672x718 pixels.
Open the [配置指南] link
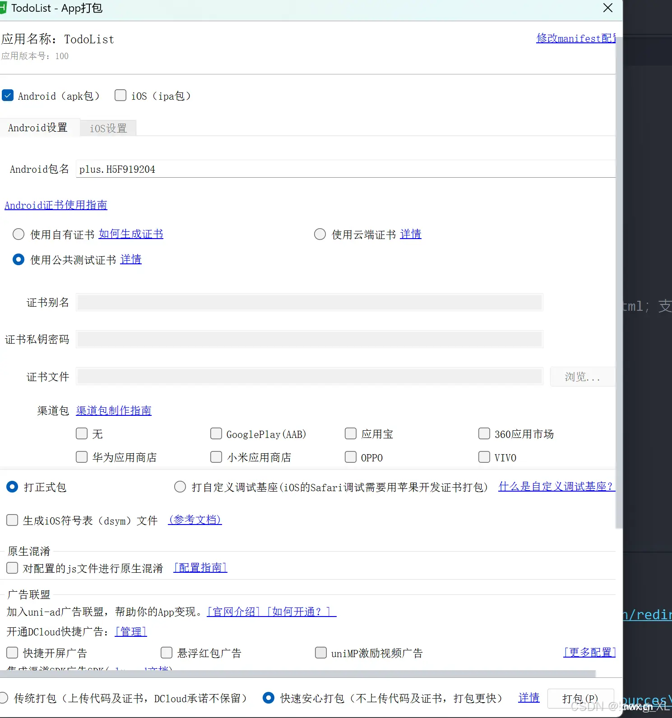(x=200, y=567)
